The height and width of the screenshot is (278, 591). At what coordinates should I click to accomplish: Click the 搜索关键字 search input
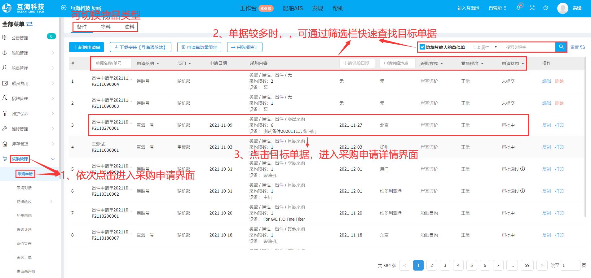coord(529,47)
